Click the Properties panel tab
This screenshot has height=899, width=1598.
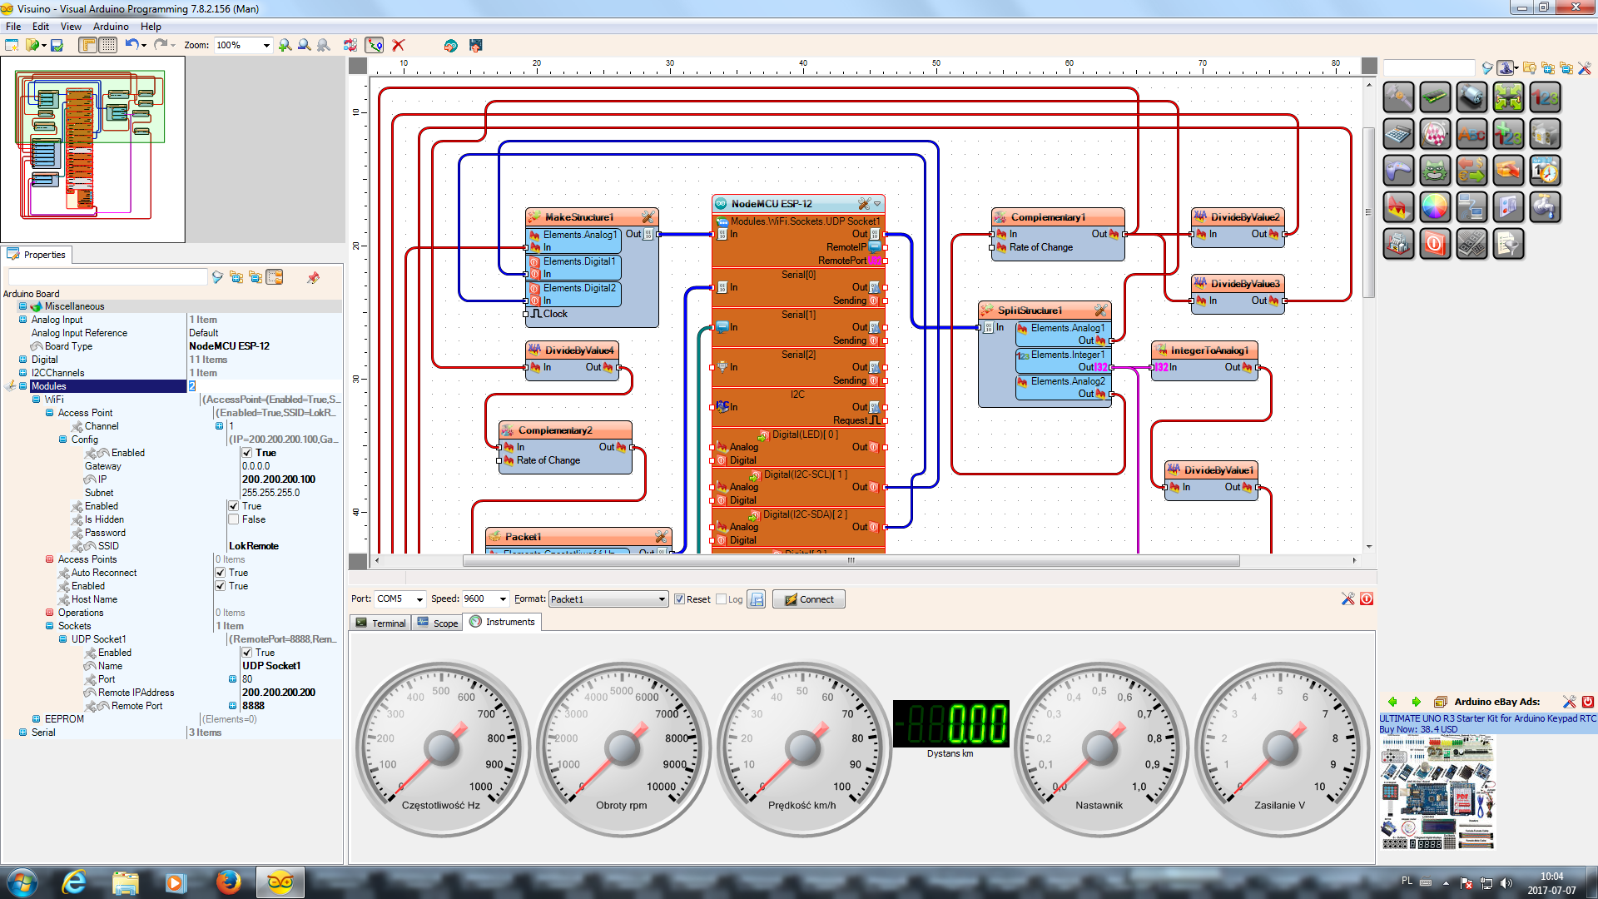tap(37, 255)
